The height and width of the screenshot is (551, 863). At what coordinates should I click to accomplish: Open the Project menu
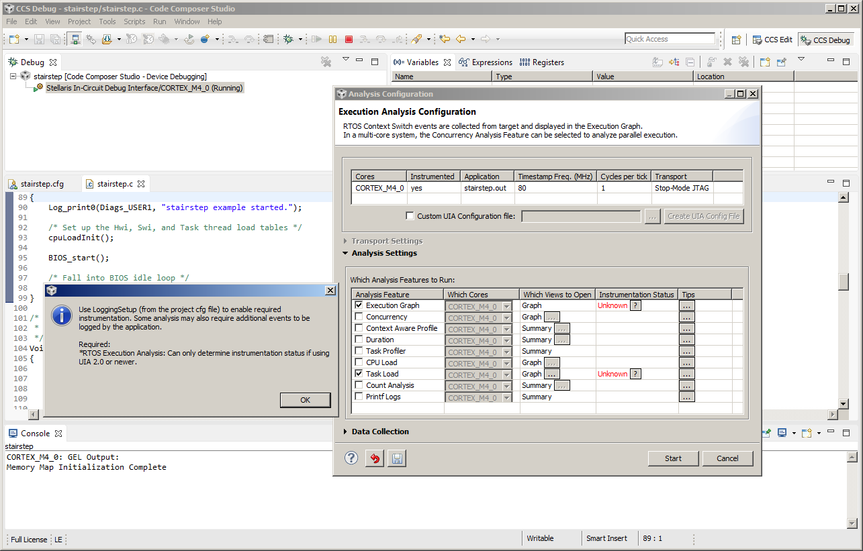click(x=79, y=21)
